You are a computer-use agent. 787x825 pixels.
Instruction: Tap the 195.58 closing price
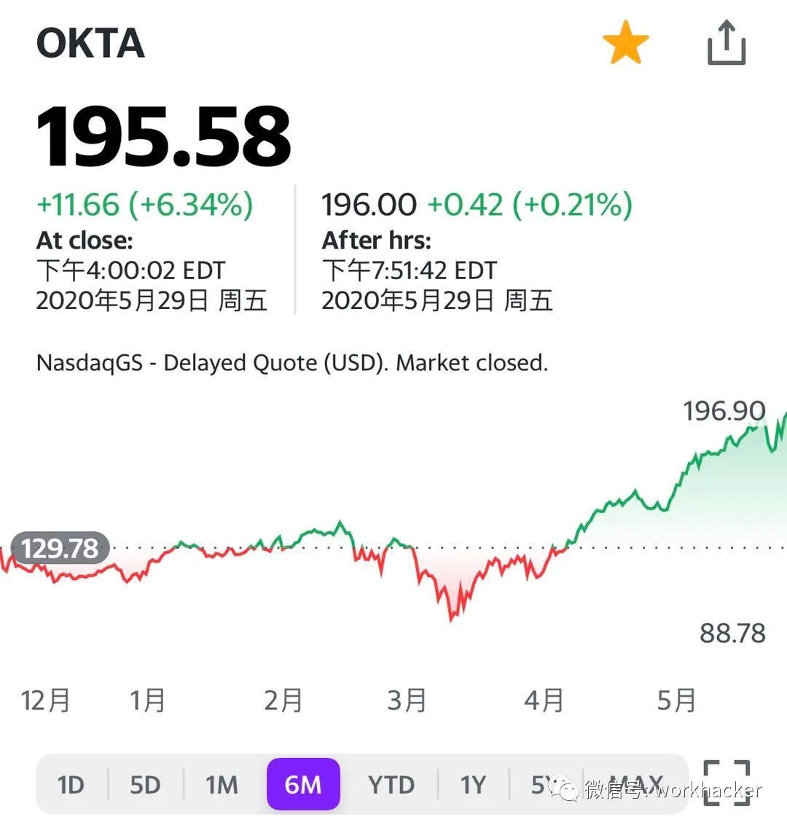164,137
